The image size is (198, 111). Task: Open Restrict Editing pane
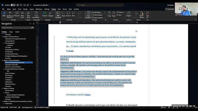click(x=142, y=15)
